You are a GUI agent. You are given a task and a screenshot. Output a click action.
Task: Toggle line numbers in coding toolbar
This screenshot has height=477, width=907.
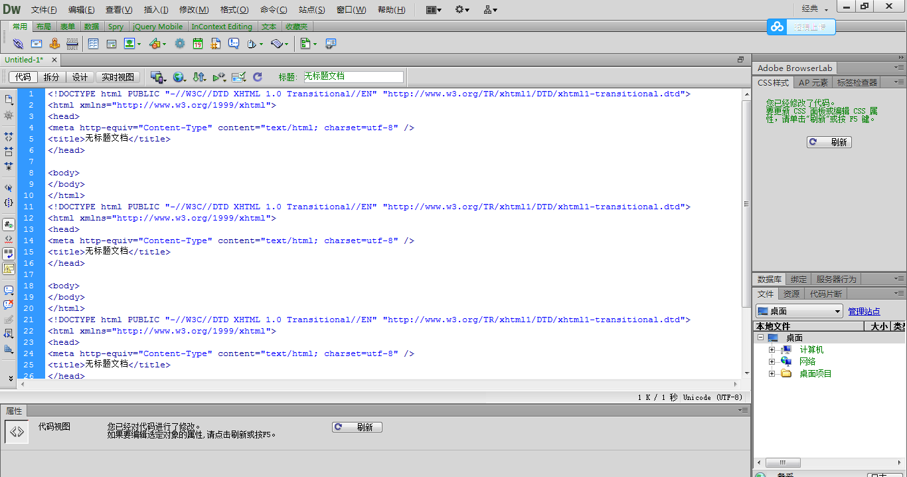[9, 225]
